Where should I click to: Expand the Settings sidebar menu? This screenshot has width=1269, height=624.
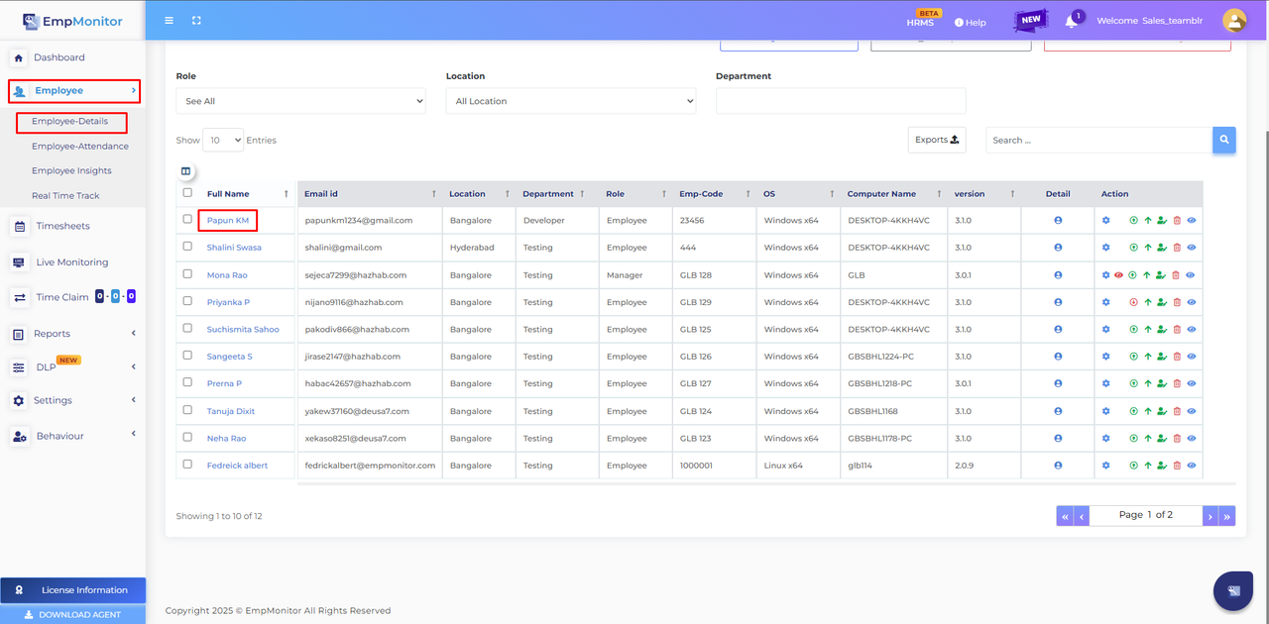(x=73, y=400)
